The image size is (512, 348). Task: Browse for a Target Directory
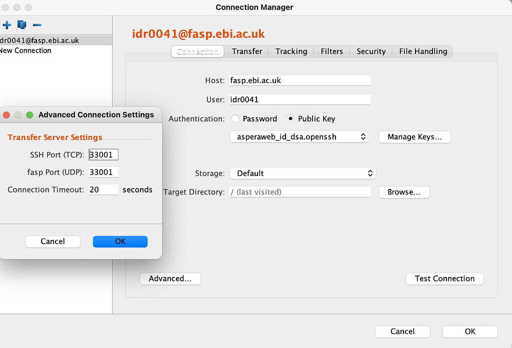[x=403, y=192]
